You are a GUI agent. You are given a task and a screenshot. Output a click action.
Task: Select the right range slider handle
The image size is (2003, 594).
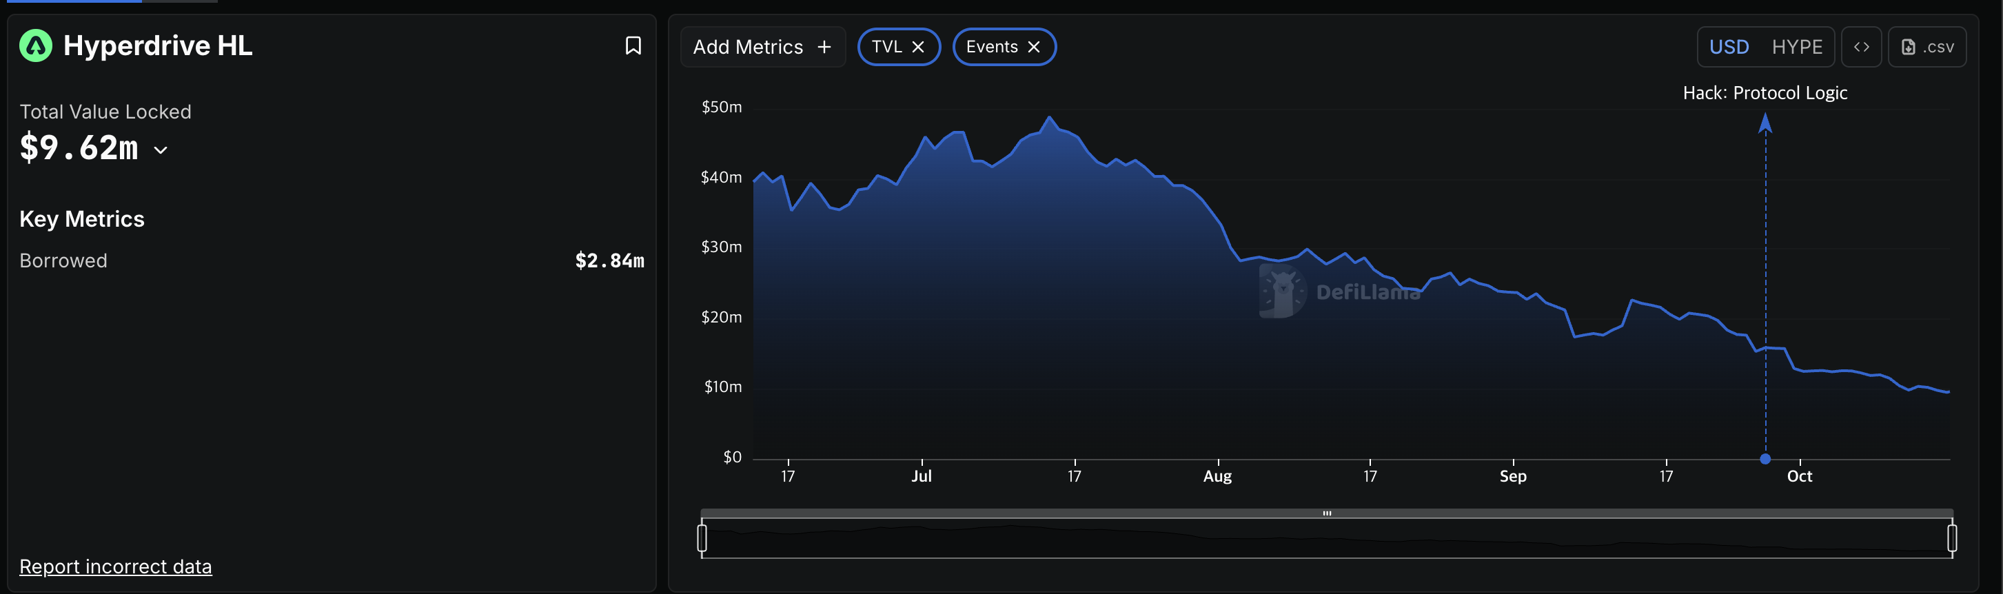1952,537
